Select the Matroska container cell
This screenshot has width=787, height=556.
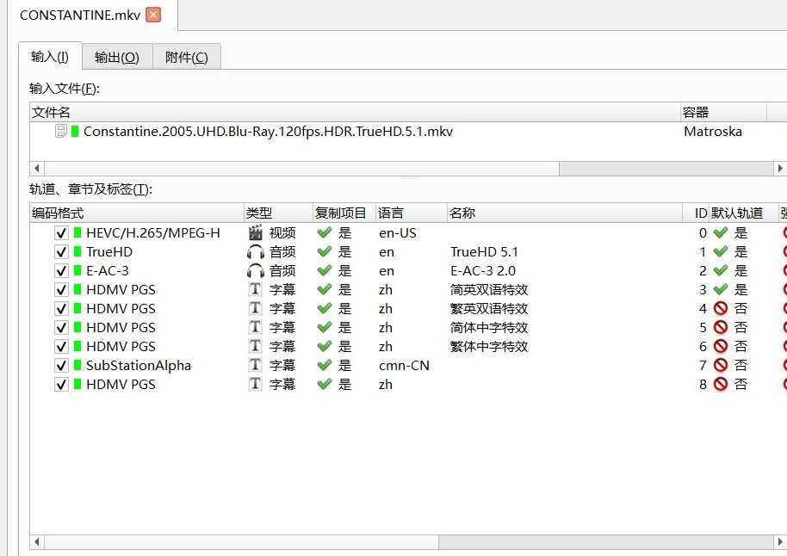point(713,132)
